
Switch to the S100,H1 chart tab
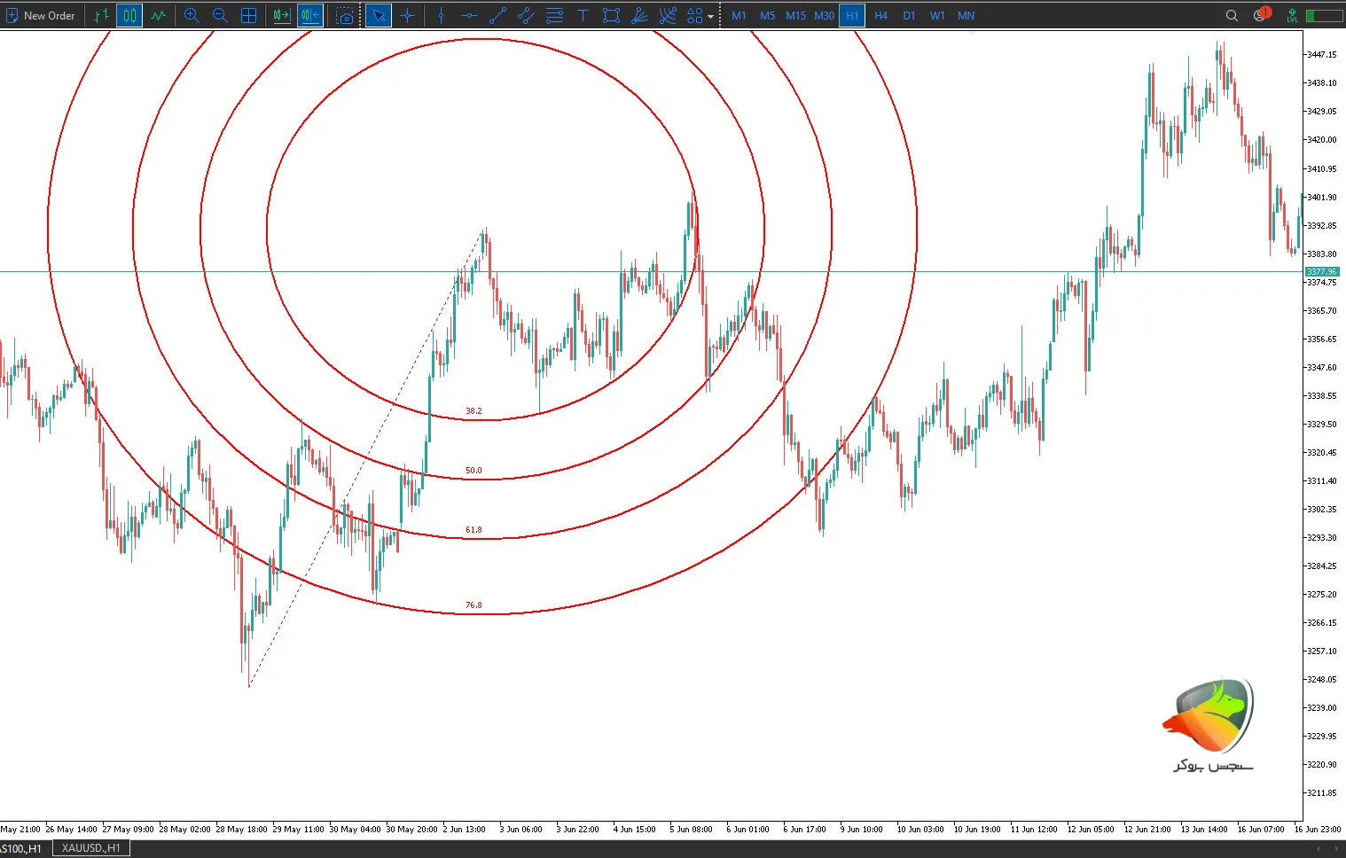pyautogui.click(x=21, y=848)
